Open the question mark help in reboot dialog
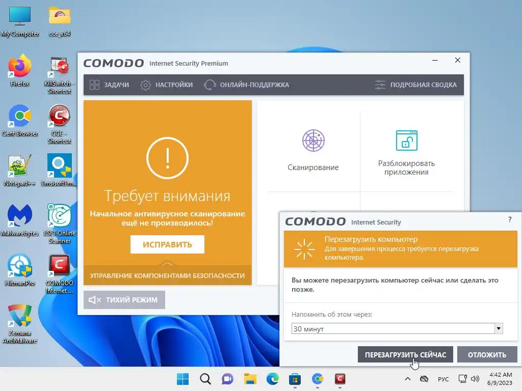 (x=510, y=219)
